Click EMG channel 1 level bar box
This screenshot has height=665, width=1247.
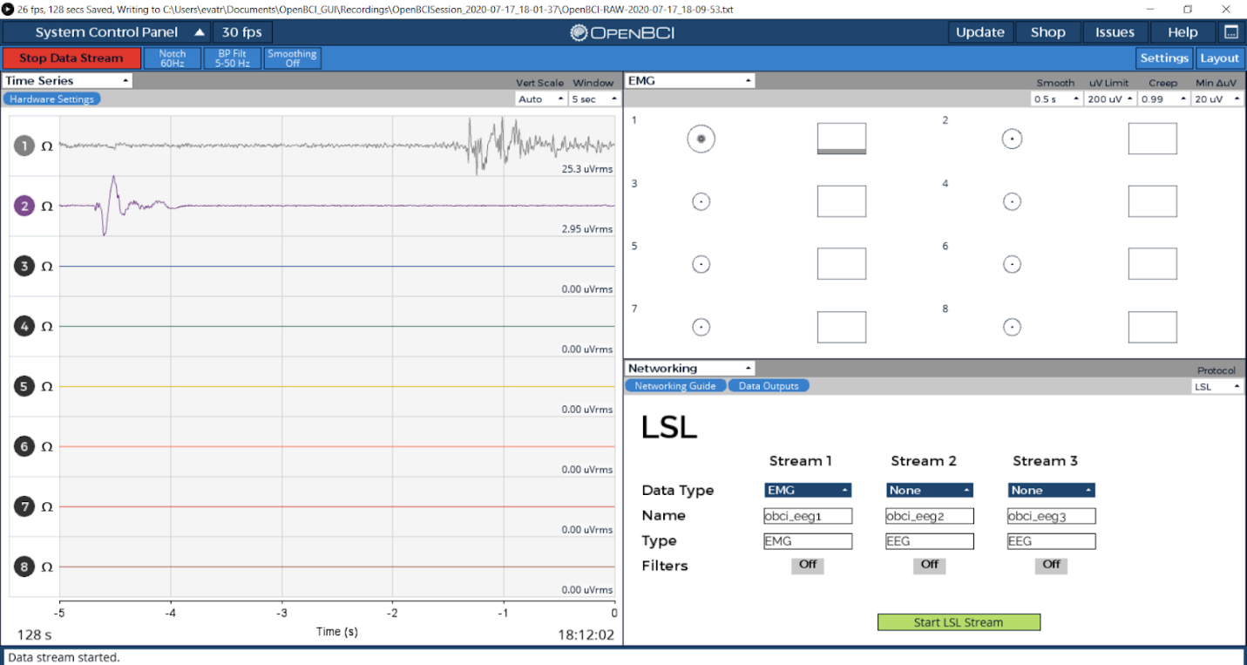tap(842, 139)
